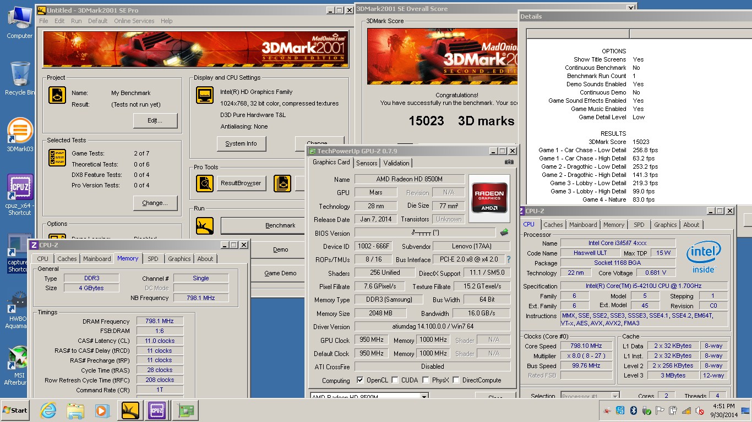Viewport: 752px width, 422px height.
Task: Click the Bus Interface question mark in GPU-Z
Action: [x=508, y=259]
